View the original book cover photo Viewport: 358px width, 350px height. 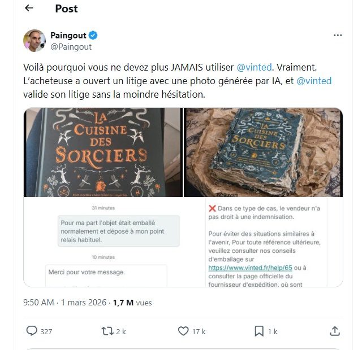(x=103, y=152)
